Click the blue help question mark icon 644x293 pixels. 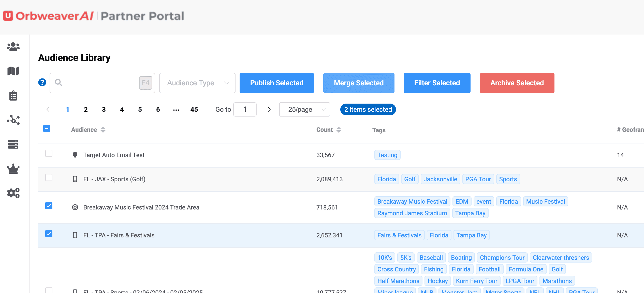pos(42,83)
